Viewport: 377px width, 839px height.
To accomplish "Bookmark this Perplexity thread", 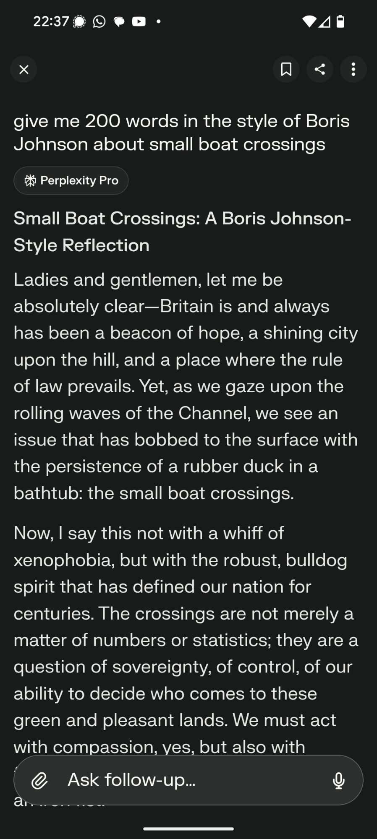I will 286,69.
